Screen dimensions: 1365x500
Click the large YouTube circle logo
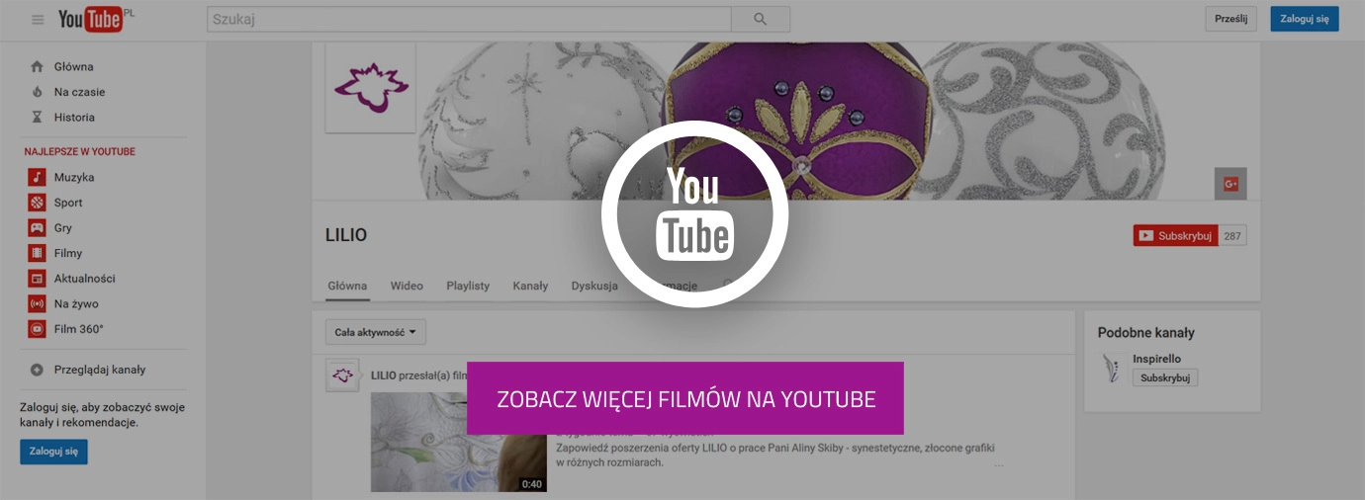tap(694, 213)
